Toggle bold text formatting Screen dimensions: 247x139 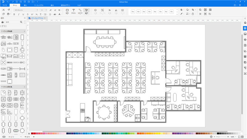tap(14, 14)
